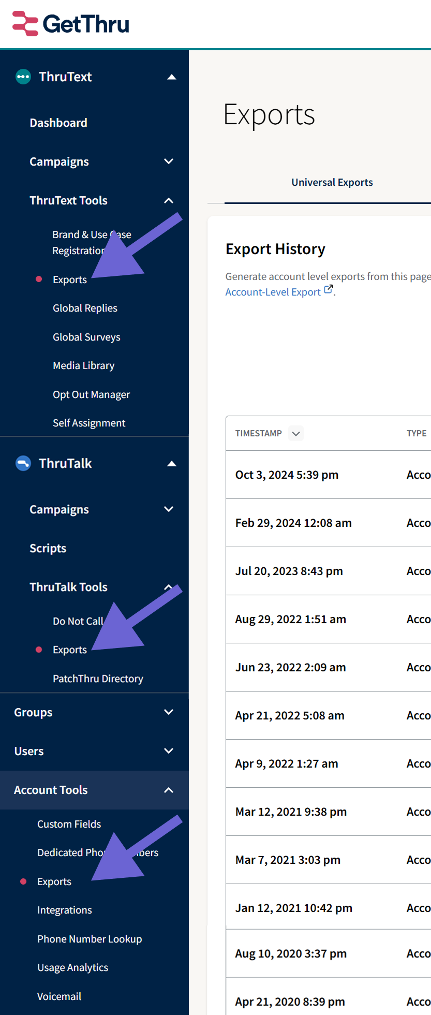431x1015 pixels.
Task: Collapse the ThruTalk section
Action: (x=172, y=464)
